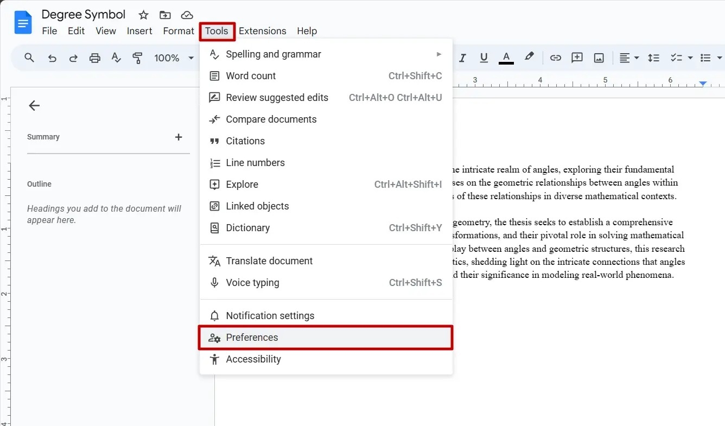The height and width of the screenshot is (426, 725).
Task: Add a summary with the plus button
Action: [x=179, y=137]
